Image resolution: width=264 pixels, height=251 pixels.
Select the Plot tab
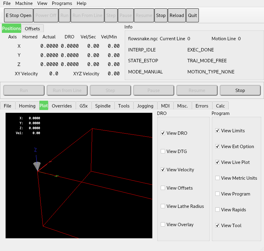(x=44, y=105)
